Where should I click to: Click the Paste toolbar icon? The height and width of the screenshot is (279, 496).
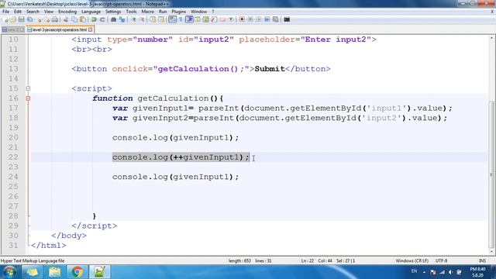(83, 19)
